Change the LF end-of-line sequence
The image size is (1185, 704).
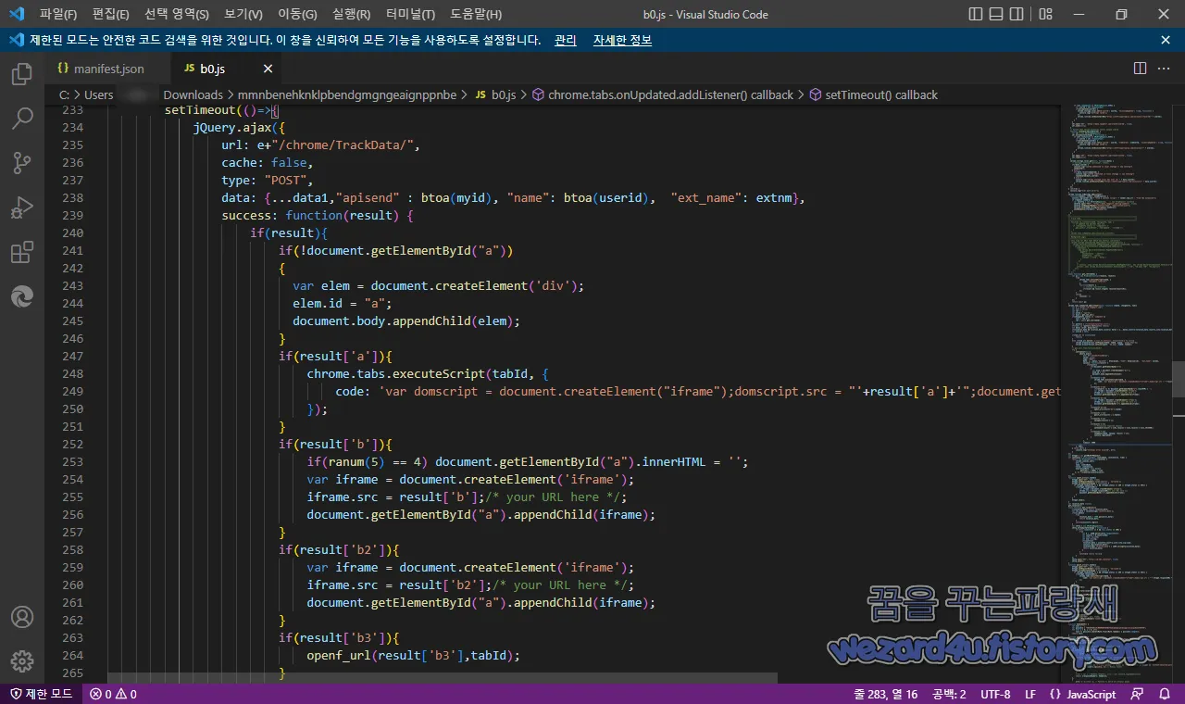click(1030, 694)
